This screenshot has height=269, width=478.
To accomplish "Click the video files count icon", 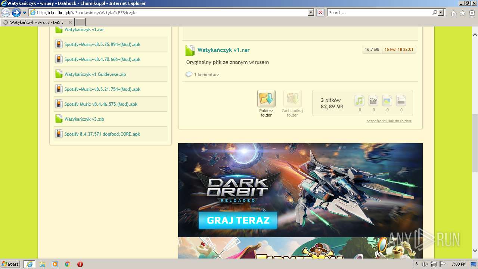I will 373,101.
